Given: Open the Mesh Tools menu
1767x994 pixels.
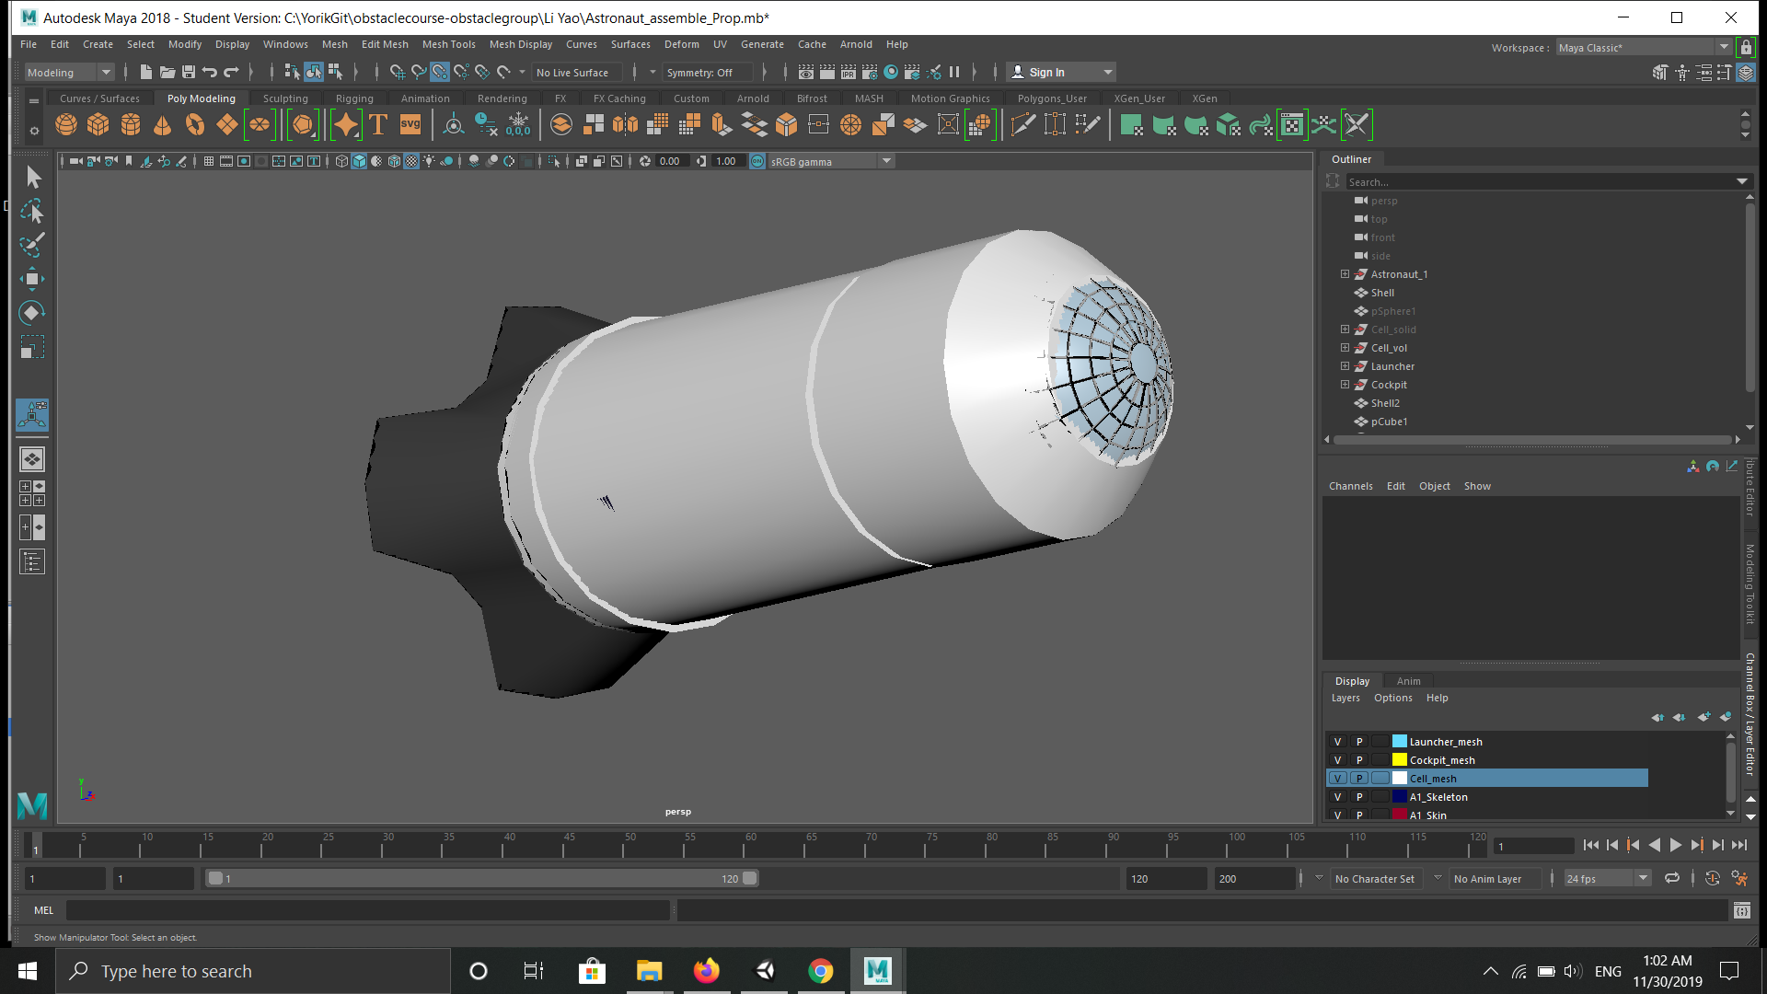Looking at the screenshot, I should click(x=448, y=44).
